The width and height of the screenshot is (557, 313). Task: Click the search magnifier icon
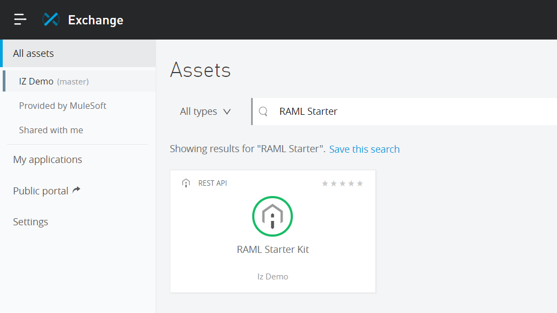coord(263,112)
